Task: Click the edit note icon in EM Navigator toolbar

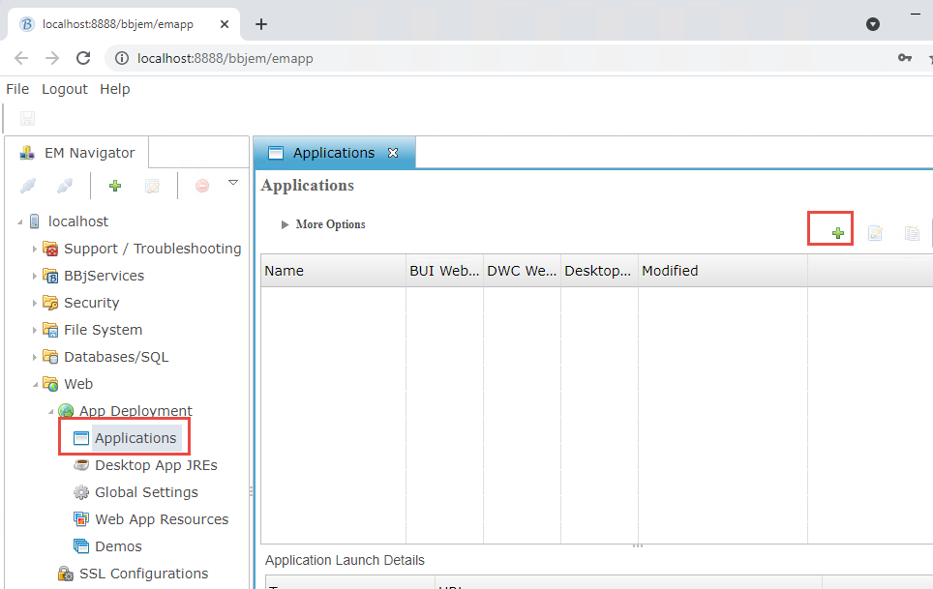Action: 152,186
